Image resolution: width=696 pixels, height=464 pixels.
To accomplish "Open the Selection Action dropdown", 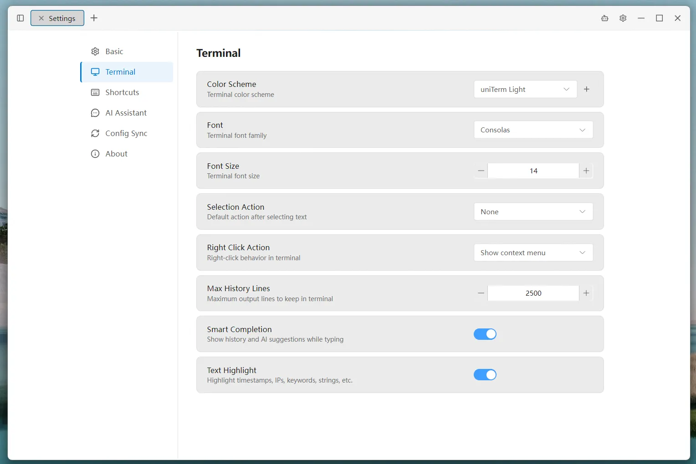I will pos(533,212).
